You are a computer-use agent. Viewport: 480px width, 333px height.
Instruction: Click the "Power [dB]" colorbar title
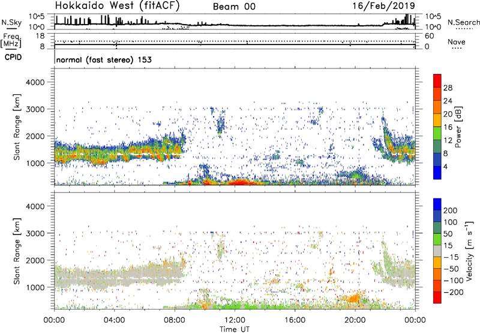458,127
